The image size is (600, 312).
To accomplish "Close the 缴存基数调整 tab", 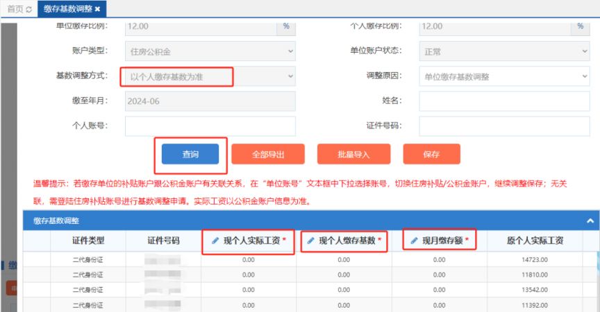I will click(x=98, y=9).
